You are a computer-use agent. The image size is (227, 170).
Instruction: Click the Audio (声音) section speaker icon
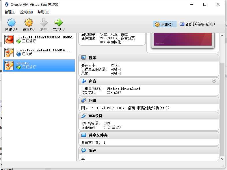click(x=83, y=81)
